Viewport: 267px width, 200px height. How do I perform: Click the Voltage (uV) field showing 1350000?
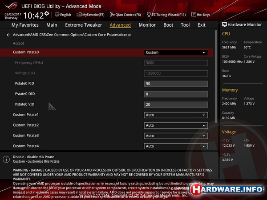[x=176, y=73]
